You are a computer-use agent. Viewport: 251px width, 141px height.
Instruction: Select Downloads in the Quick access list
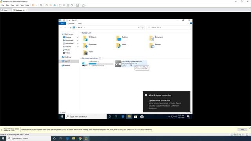click(x=69, y=40)
